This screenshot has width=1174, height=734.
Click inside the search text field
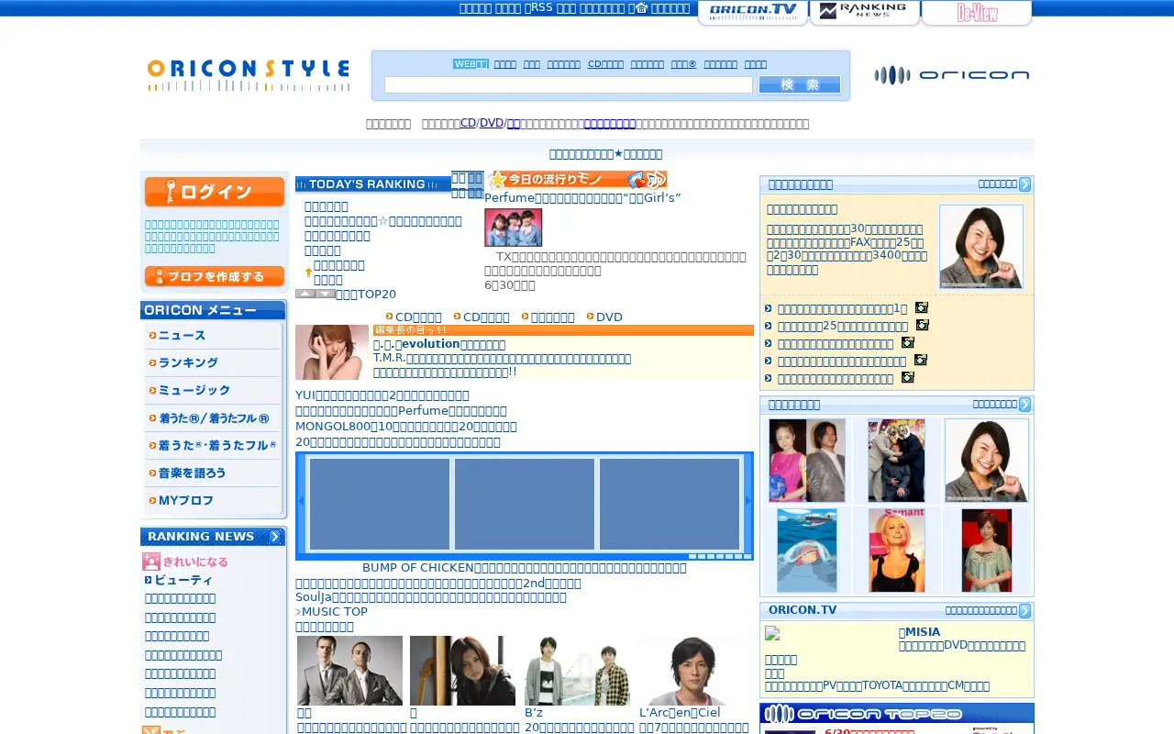click(568, 84)
